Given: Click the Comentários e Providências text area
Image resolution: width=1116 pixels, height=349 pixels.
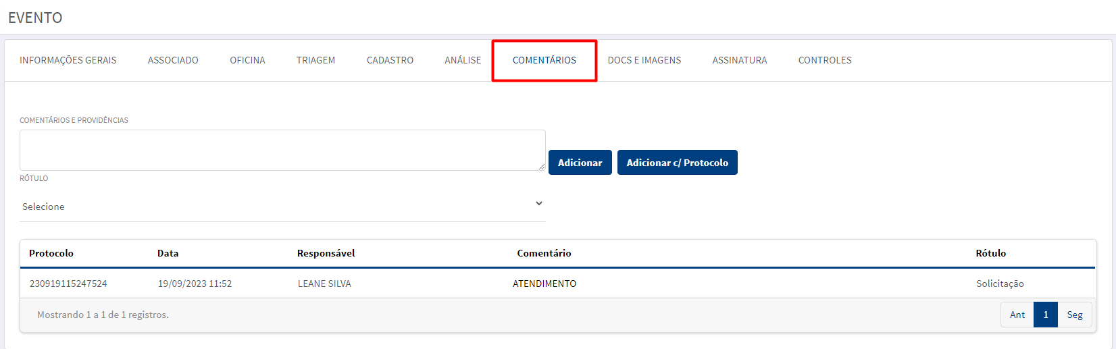Looking at the screenshot, I should 282,150.
